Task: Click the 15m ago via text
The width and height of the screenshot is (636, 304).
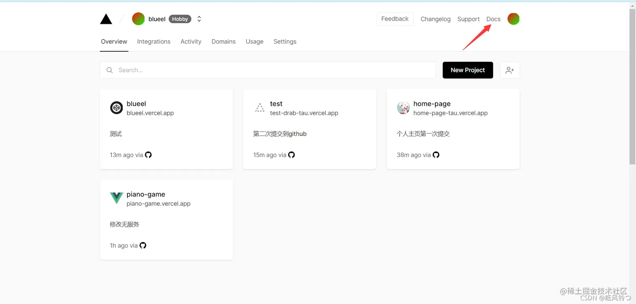Action: [270, 155]
